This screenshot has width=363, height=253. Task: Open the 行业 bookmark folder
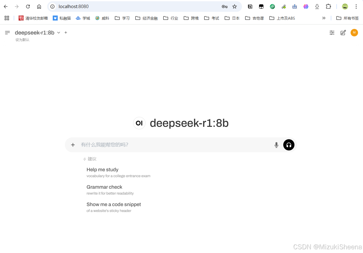(171, 18)
